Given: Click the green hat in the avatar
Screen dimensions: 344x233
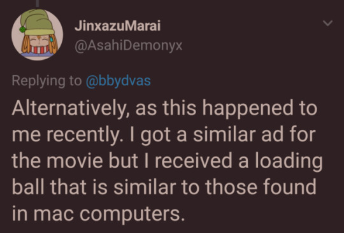Looking at the screenshot, I should click(38, 22).
